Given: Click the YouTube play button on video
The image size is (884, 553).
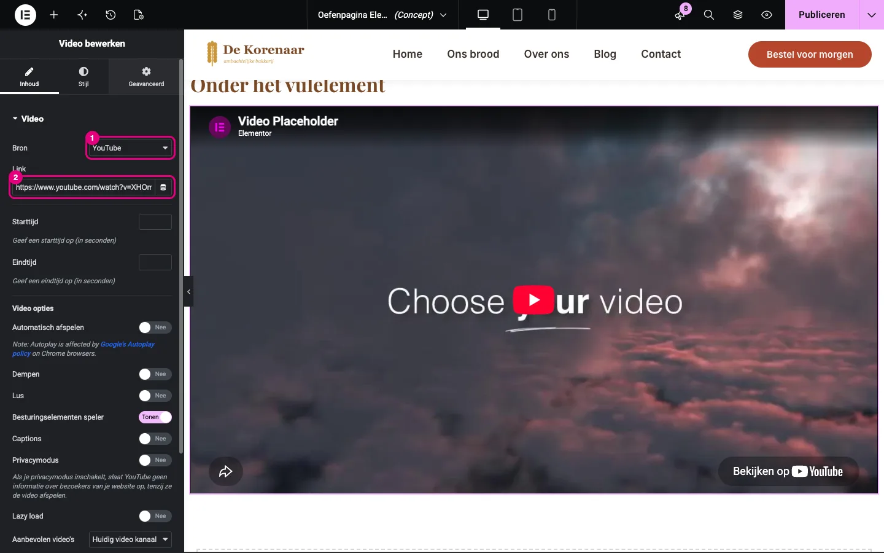Looking at the screenshot, I should point(534,300).
